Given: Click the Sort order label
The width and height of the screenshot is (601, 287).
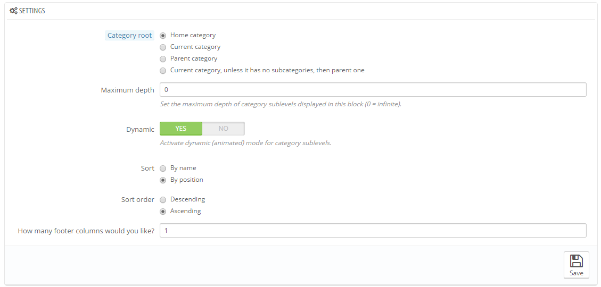Looking at the screenshot, I should (x=138, y=200).
